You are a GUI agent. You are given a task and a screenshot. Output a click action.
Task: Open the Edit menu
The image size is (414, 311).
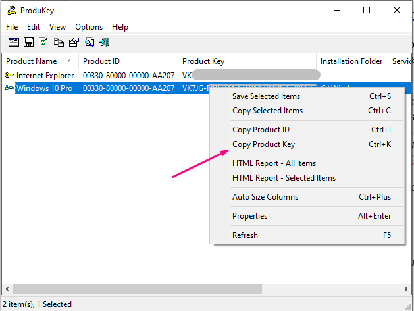tap(34, 27)
